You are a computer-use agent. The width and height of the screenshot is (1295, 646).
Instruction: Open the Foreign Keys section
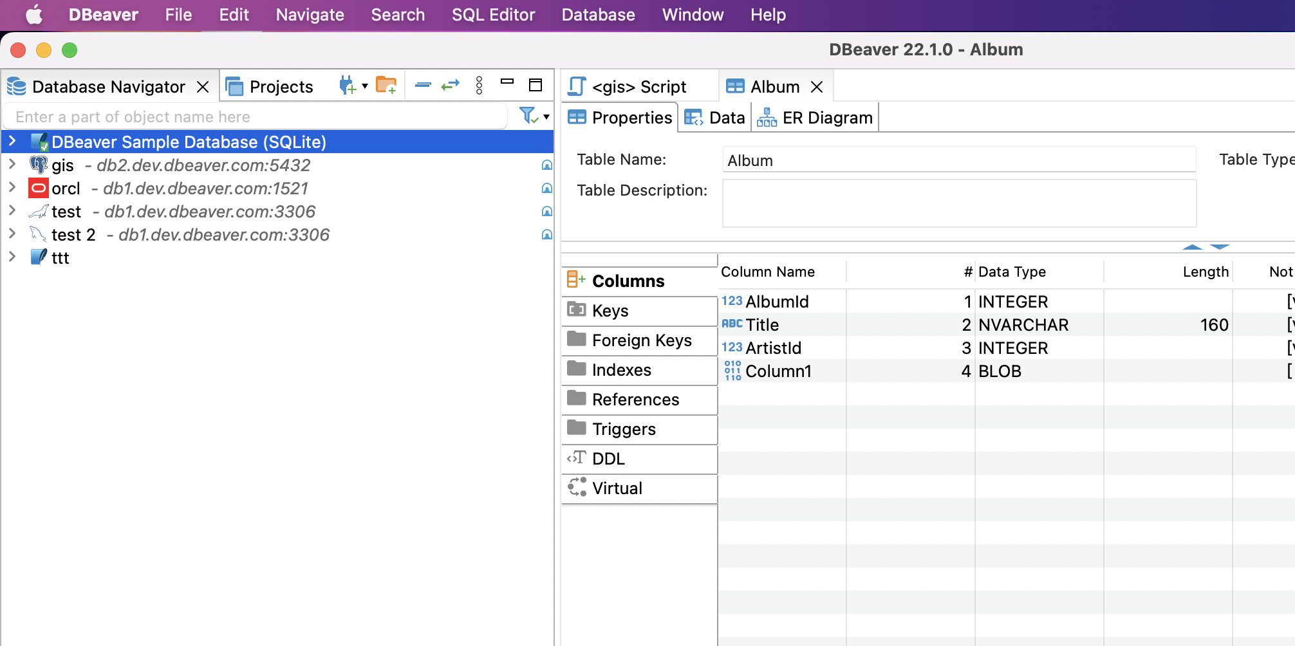pos(641,340)
